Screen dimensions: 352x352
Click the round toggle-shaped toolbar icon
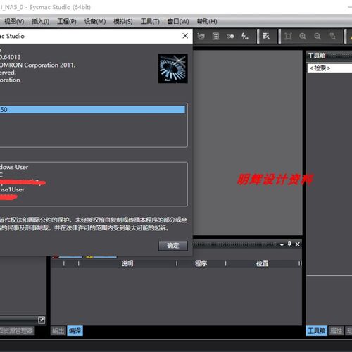(x=230, y=37)
